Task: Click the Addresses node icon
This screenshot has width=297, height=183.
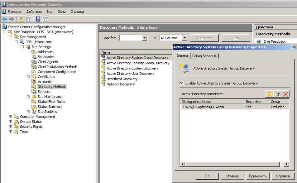Action: (x=34, y=52)
